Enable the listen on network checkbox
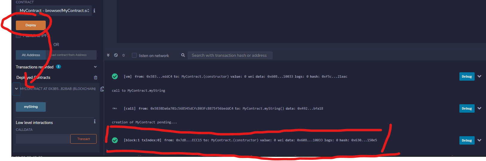 134,55
